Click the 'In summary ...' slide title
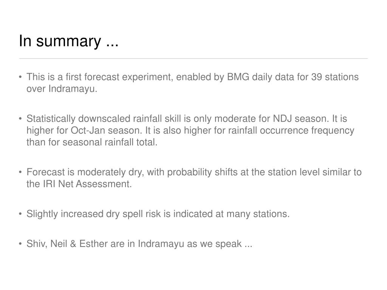This screenshot has width=387, height=290. click(69, 41)
